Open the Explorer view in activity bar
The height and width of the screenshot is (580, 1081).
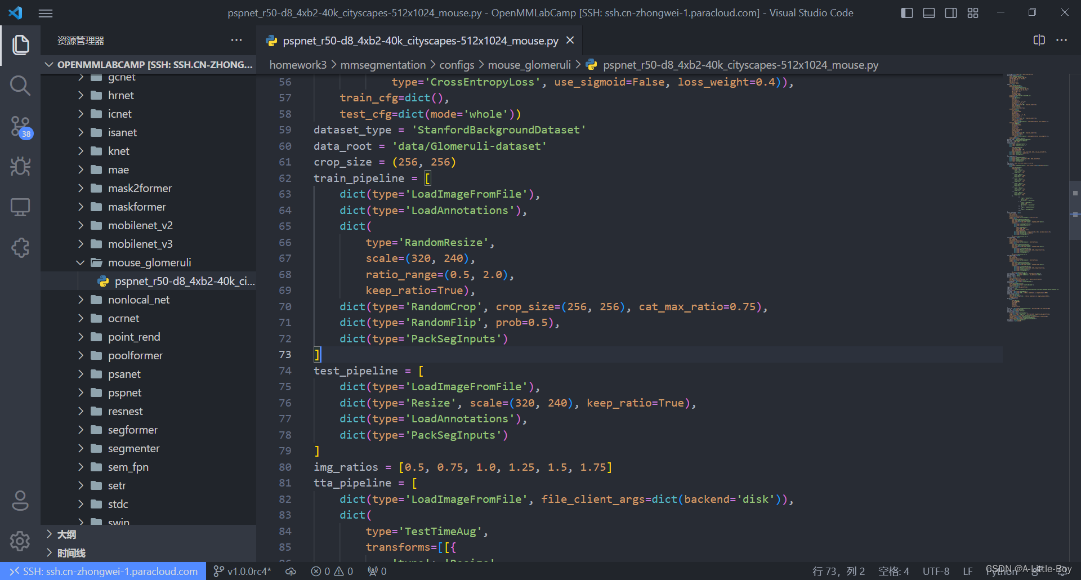[20, 45]
